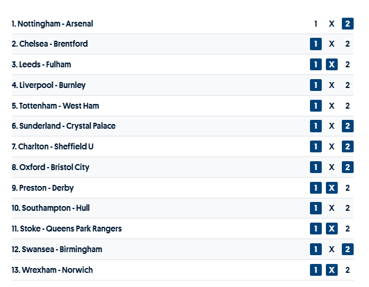Deselect home win for Chelsea - Brentford
Screen dimensions: 369x287
(316, 44)
